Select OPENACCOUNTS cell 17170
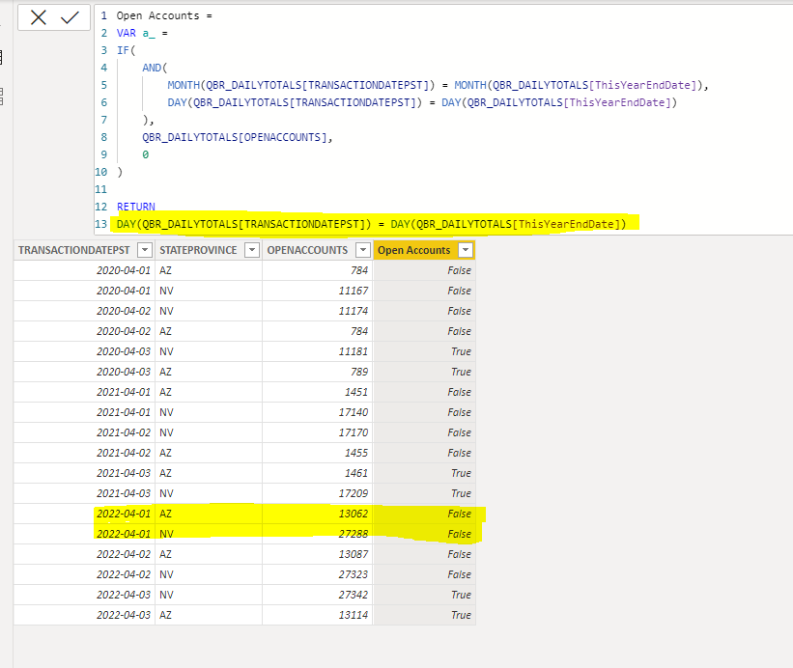The width and height of the screenshot is (793, 668). click(318, 432)
